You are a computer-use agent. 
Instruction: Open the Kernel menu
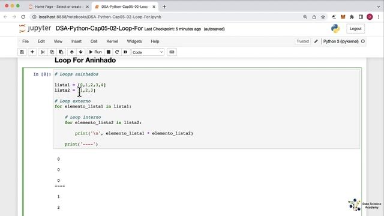point(112,41)
